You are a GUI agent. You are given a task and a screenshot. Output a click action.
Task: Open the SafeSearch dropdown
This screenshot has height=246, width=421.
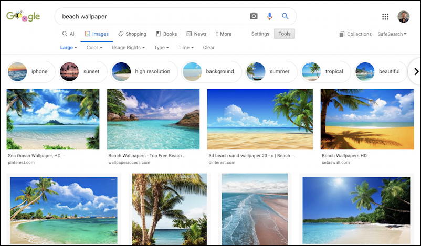392,34
